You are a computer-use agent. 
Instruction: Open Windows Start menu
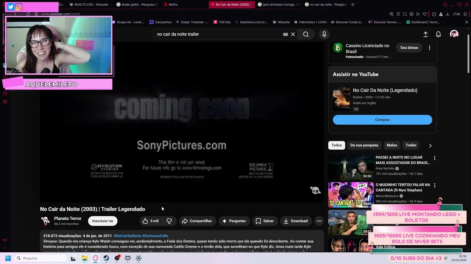[8, 258]
